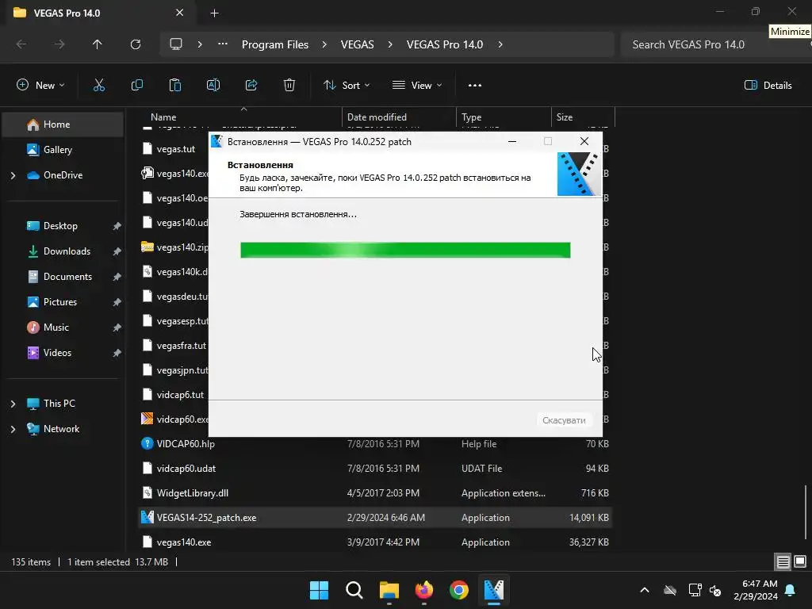
Task: Click the muted volume tray icon
Action: (x=716, y=590)
